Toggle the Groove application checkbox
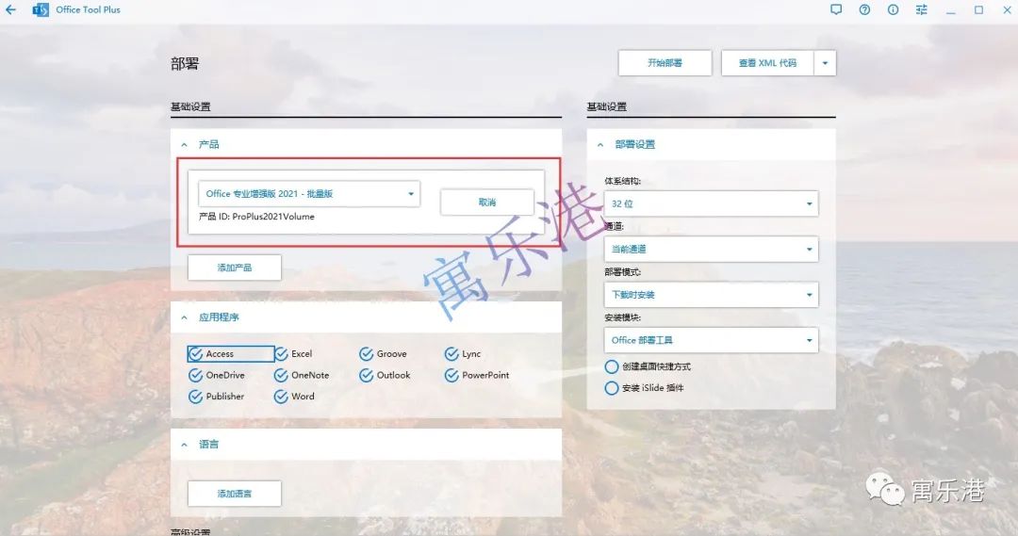1018x536 pixels. [x=366, y=354]
